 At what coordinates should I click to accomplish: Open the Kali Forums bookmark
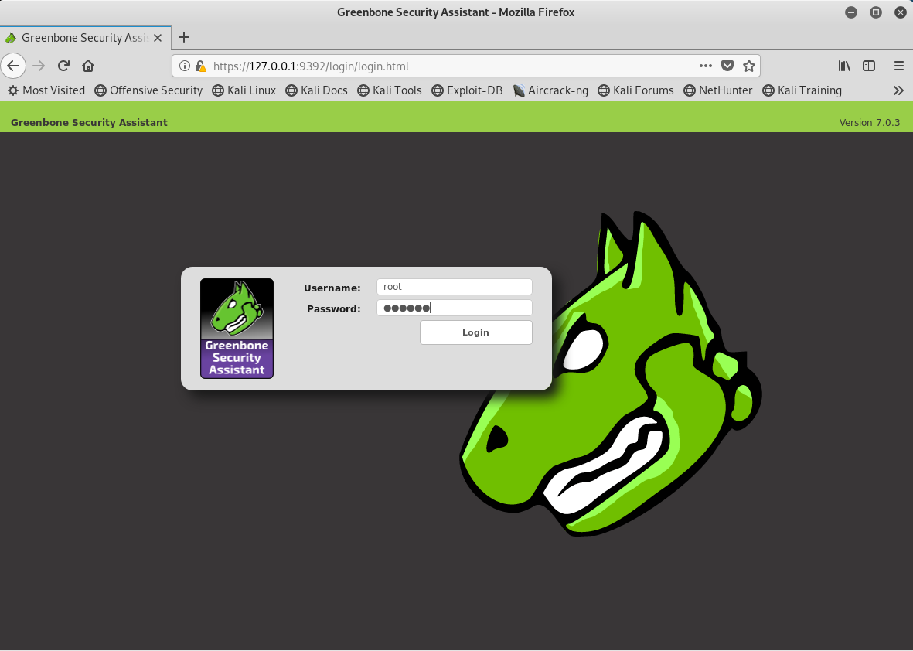[x=635, y=90]
